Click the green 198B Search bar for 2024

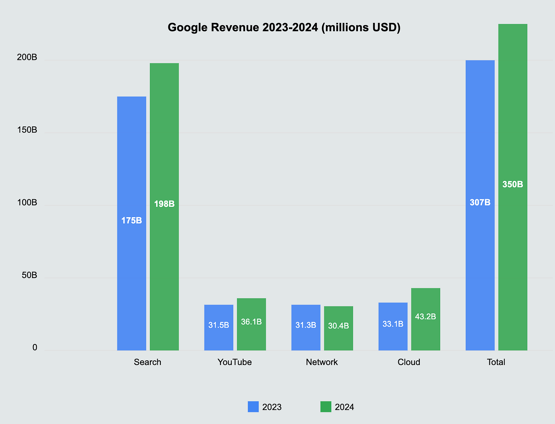pyautogui.click(x=164, y=204)
